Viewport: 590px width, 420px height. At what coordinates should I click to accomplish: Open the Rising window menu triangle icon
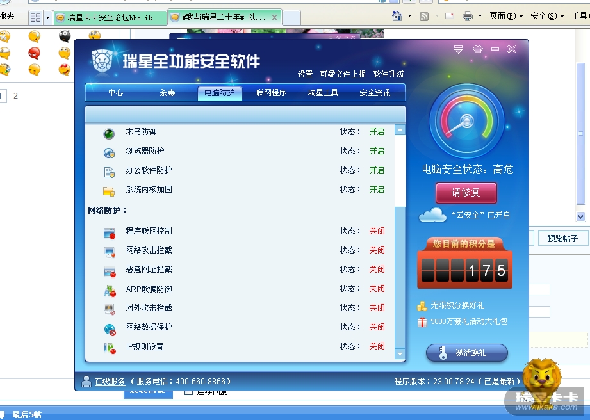(458, 49)
